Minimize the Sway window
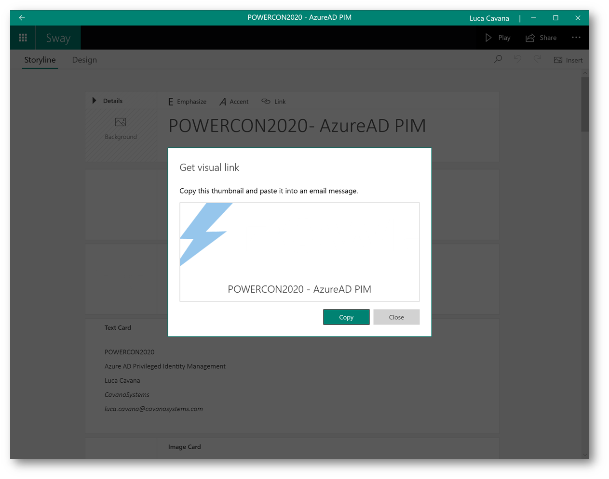Image resolution: width=609 pixels, height=479 pixels. [x=534, y=18]
